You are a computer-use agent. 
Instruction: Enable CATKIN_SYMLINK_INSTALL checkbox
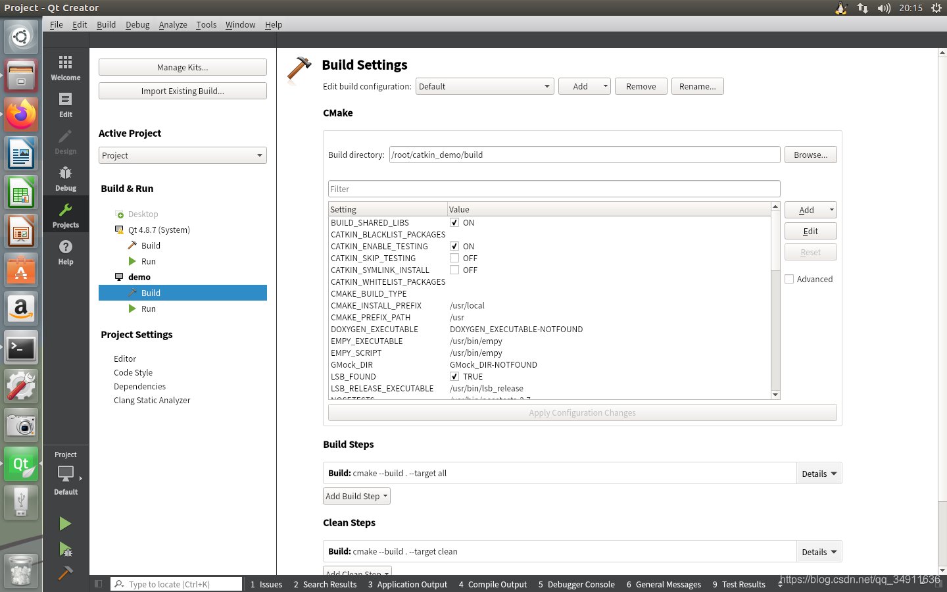[x=454, y=270]
